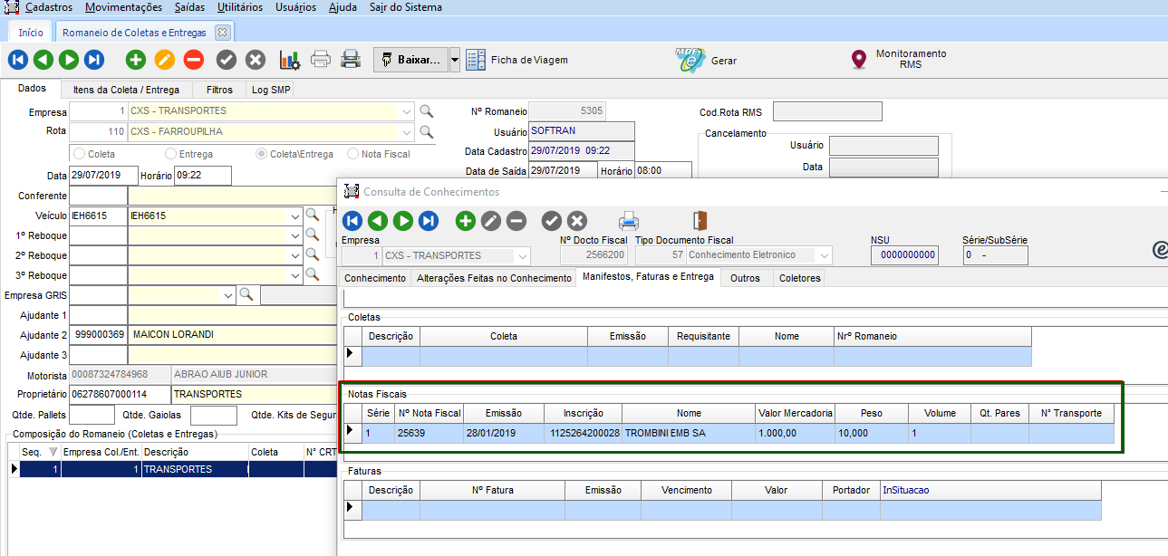Go to first record in main toolbar
This screenshot has width=1168, height=556.
(x=18, y=60)
